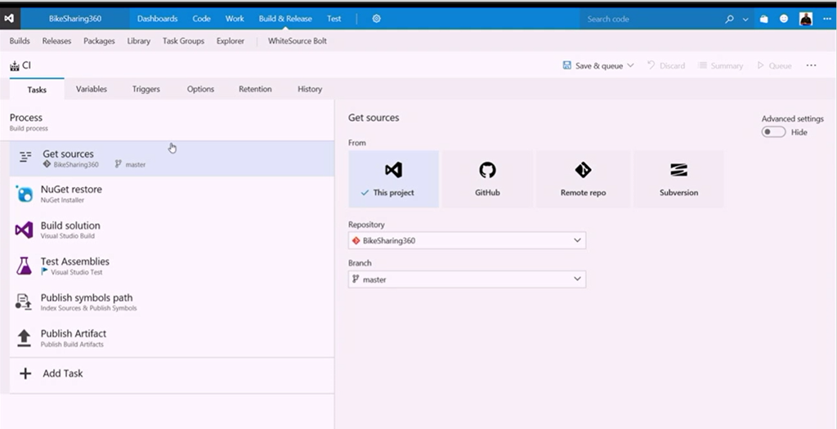Click the smiley feedback icon
The image size is (837, 429).
click(785, 19)
